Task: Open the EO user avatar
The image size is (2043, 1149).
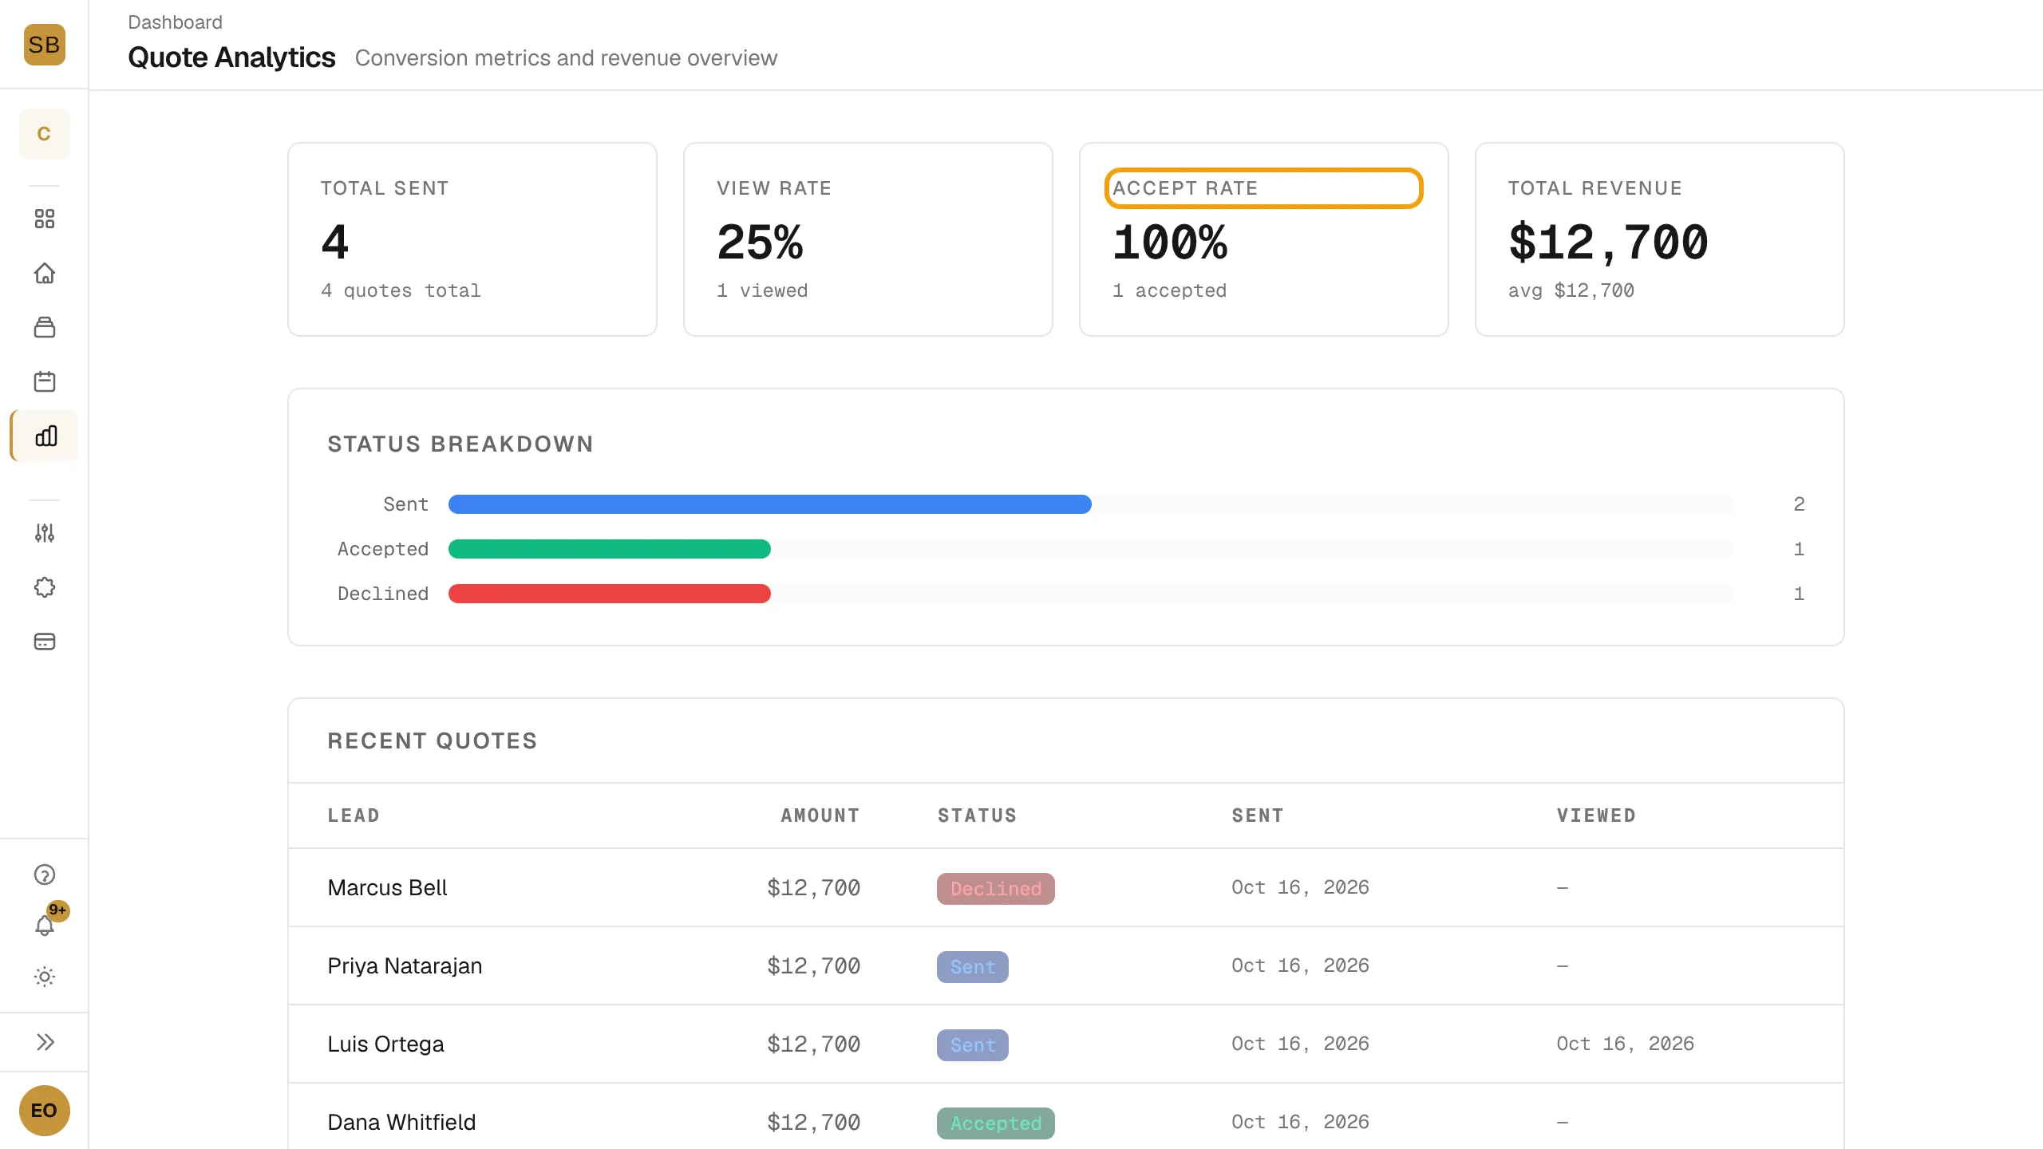Action: pyautogui.click(x=44, y=1111)
